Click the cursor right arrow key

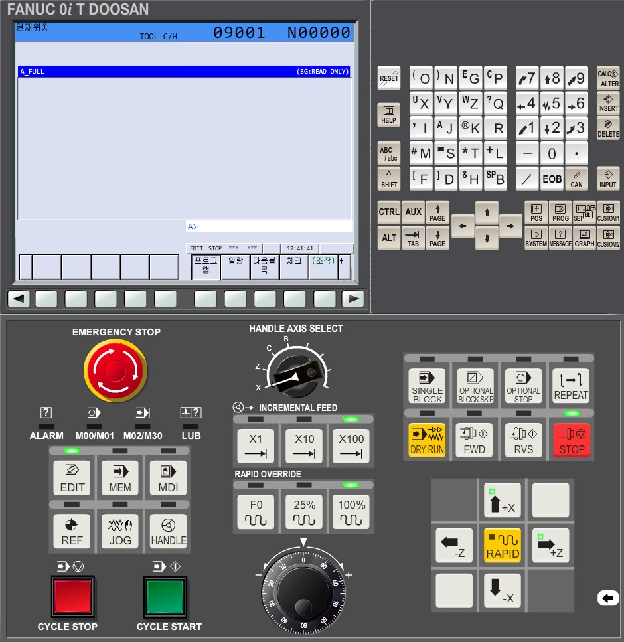[510, 226]
